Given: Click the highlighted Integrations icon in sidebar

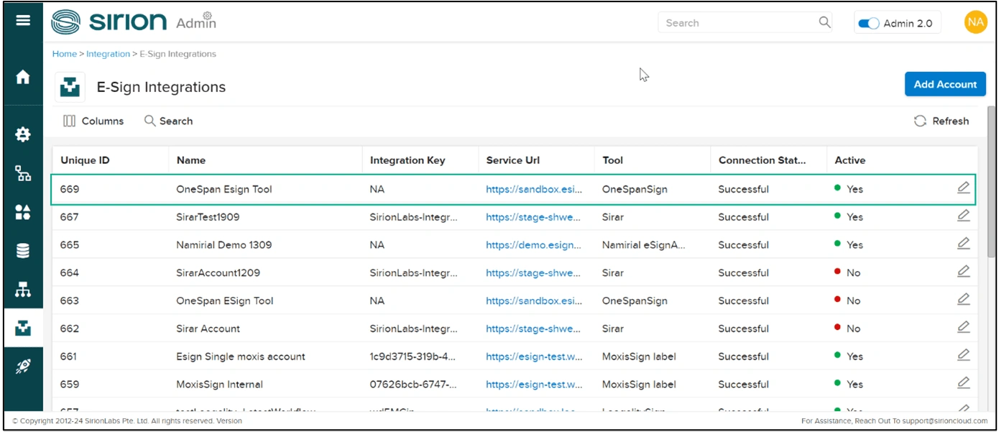Looking at the screenshot, I should click(22, 328).
